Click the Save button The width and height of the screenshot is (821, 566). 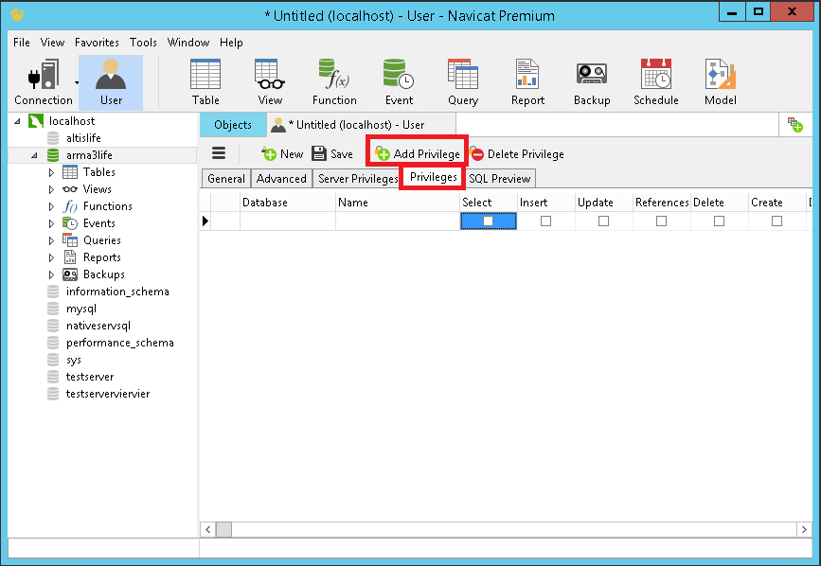point(332,153)
